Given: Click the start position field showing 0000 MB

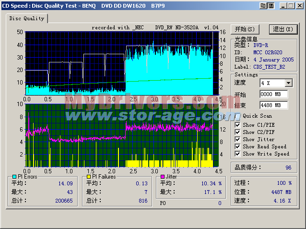Looking at the screenshot, I should coord(273,94).
